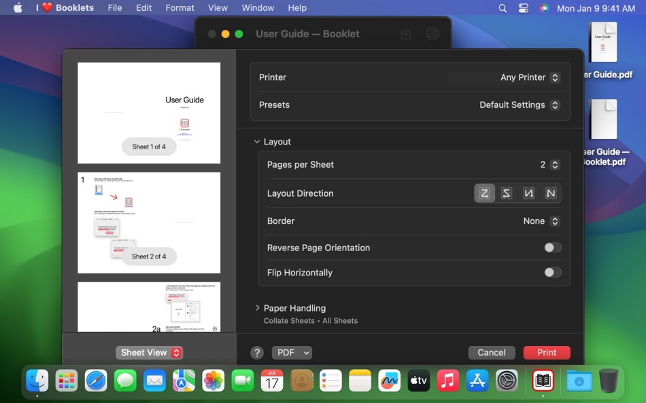Expand the Paper Handling section

coord(258,307)
